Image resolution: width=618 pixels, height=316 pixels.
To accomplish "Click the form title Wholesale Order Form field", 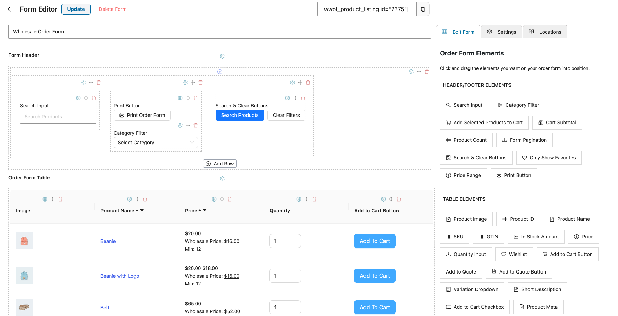I will coord(220,32).
